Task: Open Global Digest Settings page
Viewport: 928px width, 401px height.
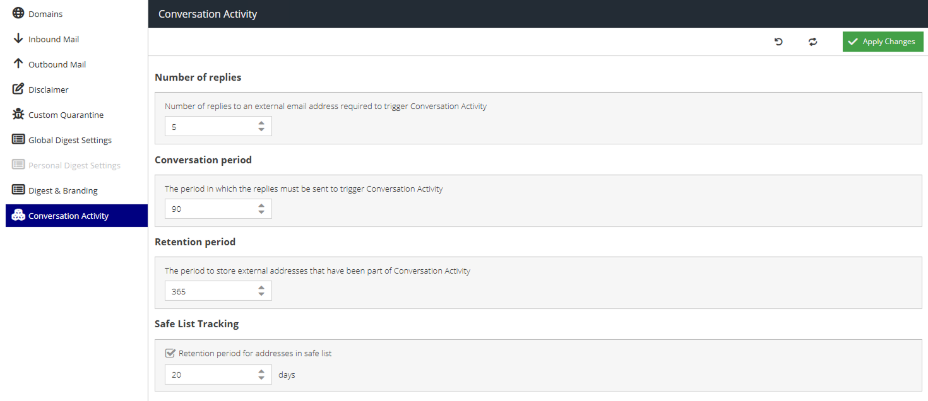Action: (69, 140)
